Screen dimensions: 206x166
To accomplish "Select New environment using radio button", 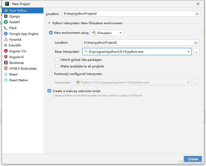I will [51, 33].
